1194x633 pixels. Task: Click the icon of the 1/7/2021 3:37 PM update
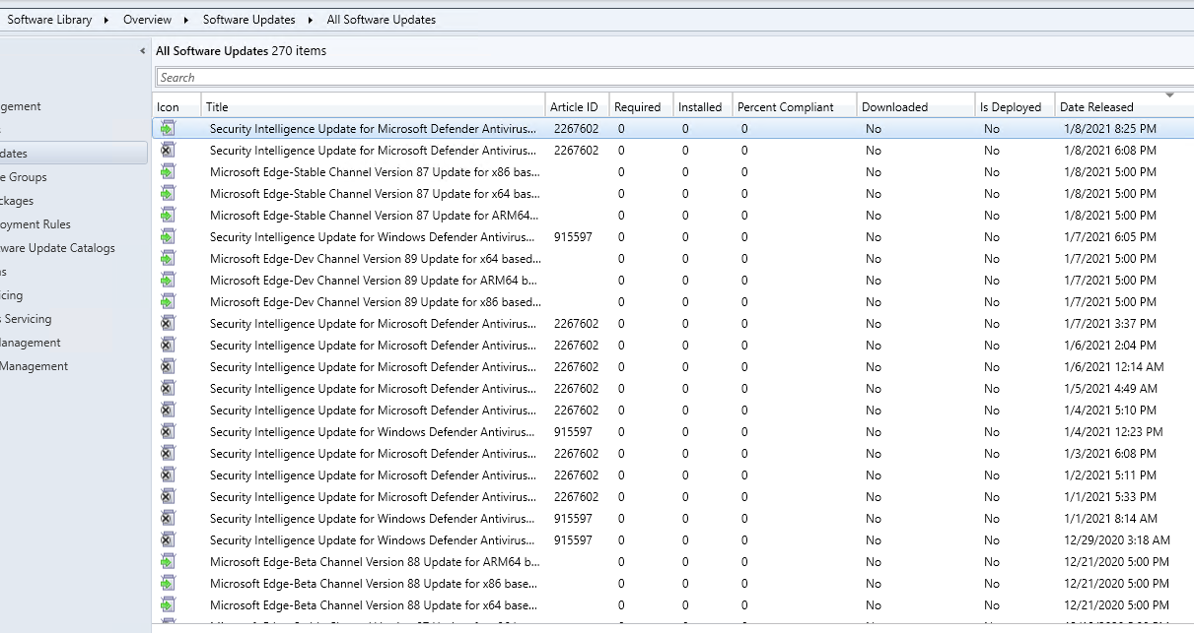168,323
